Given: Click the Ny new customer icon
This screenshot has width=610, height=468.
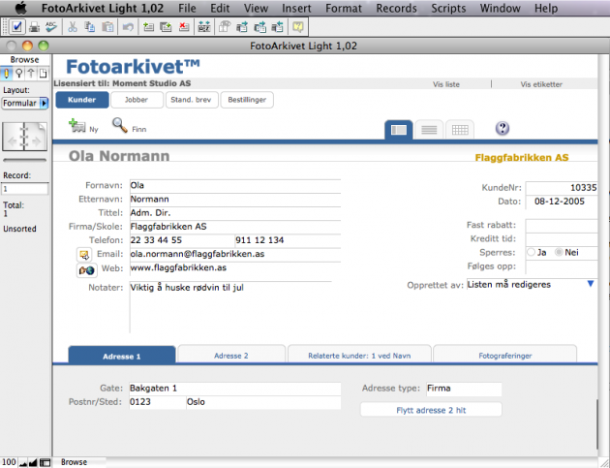Looking at the screenshot, I should [x=77, y=126].
